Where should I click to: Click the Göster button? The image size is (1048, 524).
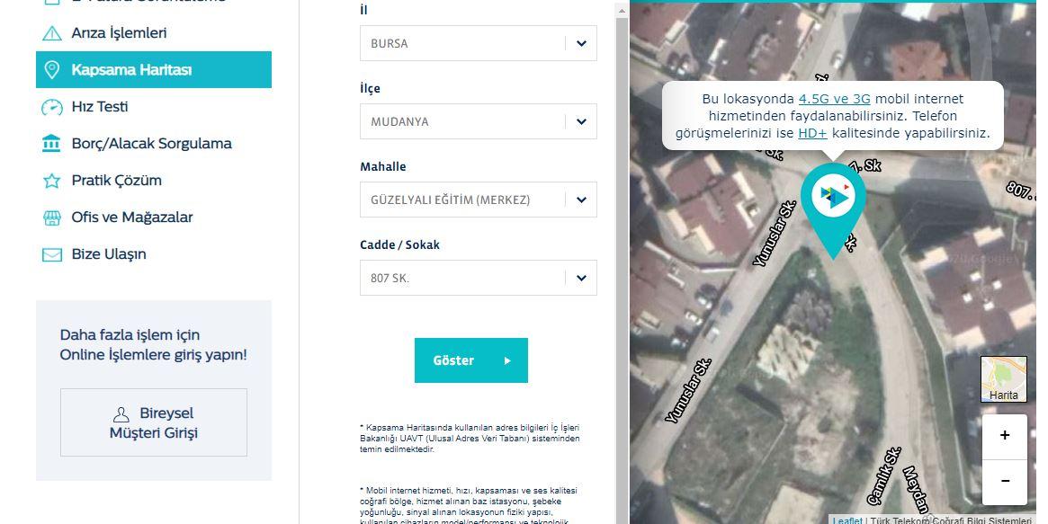[x=471, y=360]
